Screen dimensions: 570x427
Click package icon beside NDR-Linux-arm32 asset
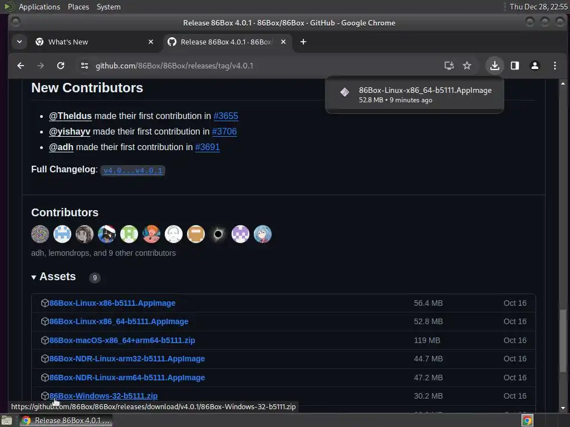(45, 359)
